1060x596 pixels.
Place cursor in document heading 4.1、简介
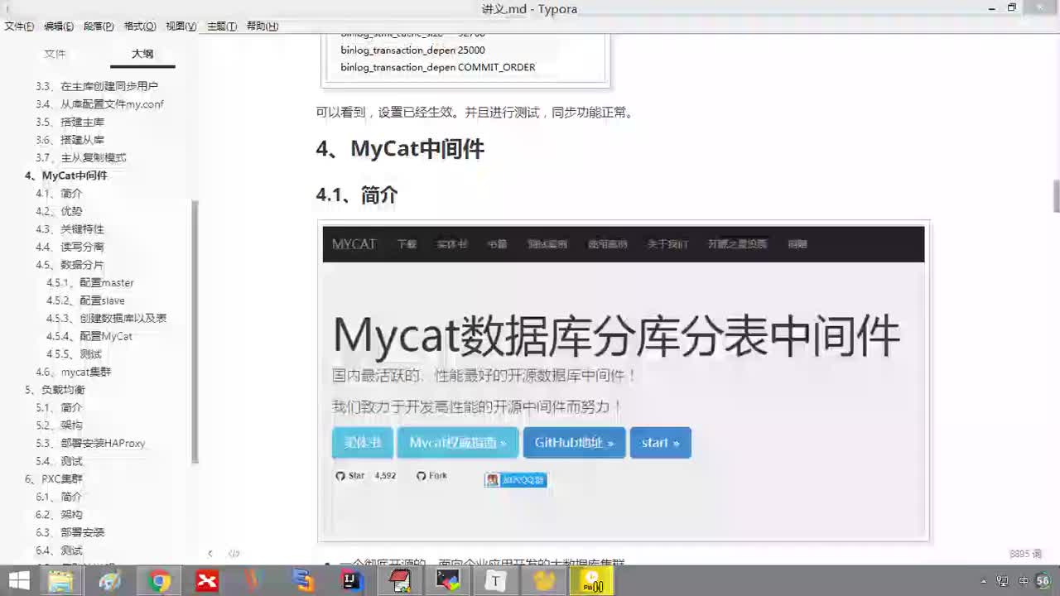357,195
